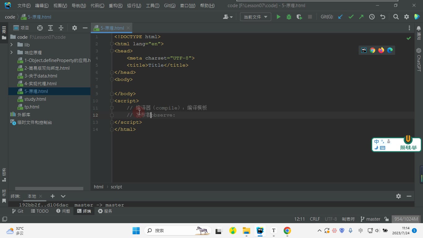Viewport: 423px width, 238px height.
Task: Show Git history clock icon
Action: tap(372, 17)
